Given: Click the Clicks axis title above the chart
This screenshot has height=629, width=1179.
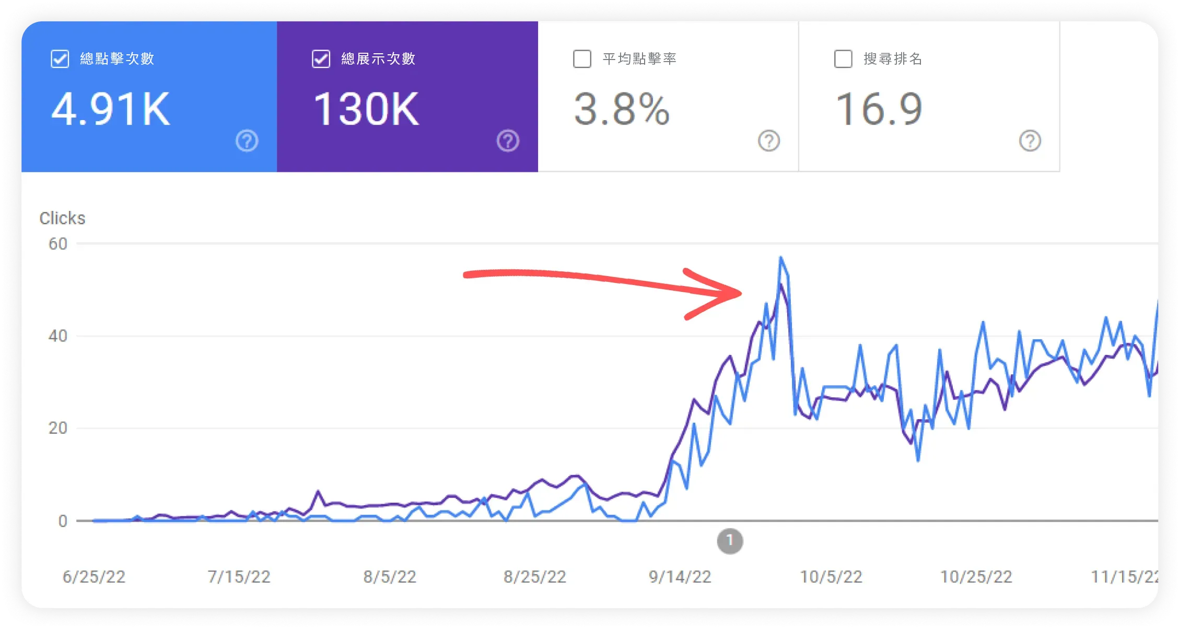Looking at the screenshot, I should pyautogui.click(x=63, y=218).
